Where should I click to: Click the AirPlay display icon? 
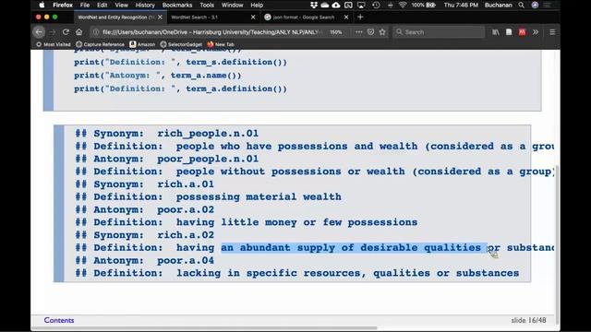click(361, 5)
